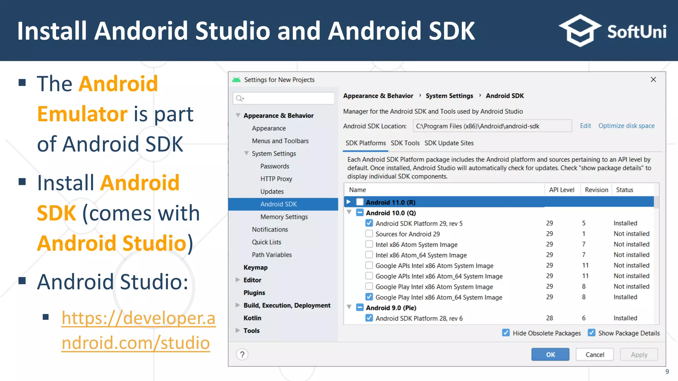Uncheck Android SDK Platform 29, rev 5
The image size is (678, 381).
coord(369,223)
